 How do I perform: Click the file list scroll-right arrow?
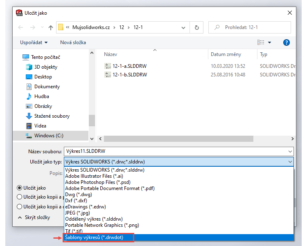point(293,139)
